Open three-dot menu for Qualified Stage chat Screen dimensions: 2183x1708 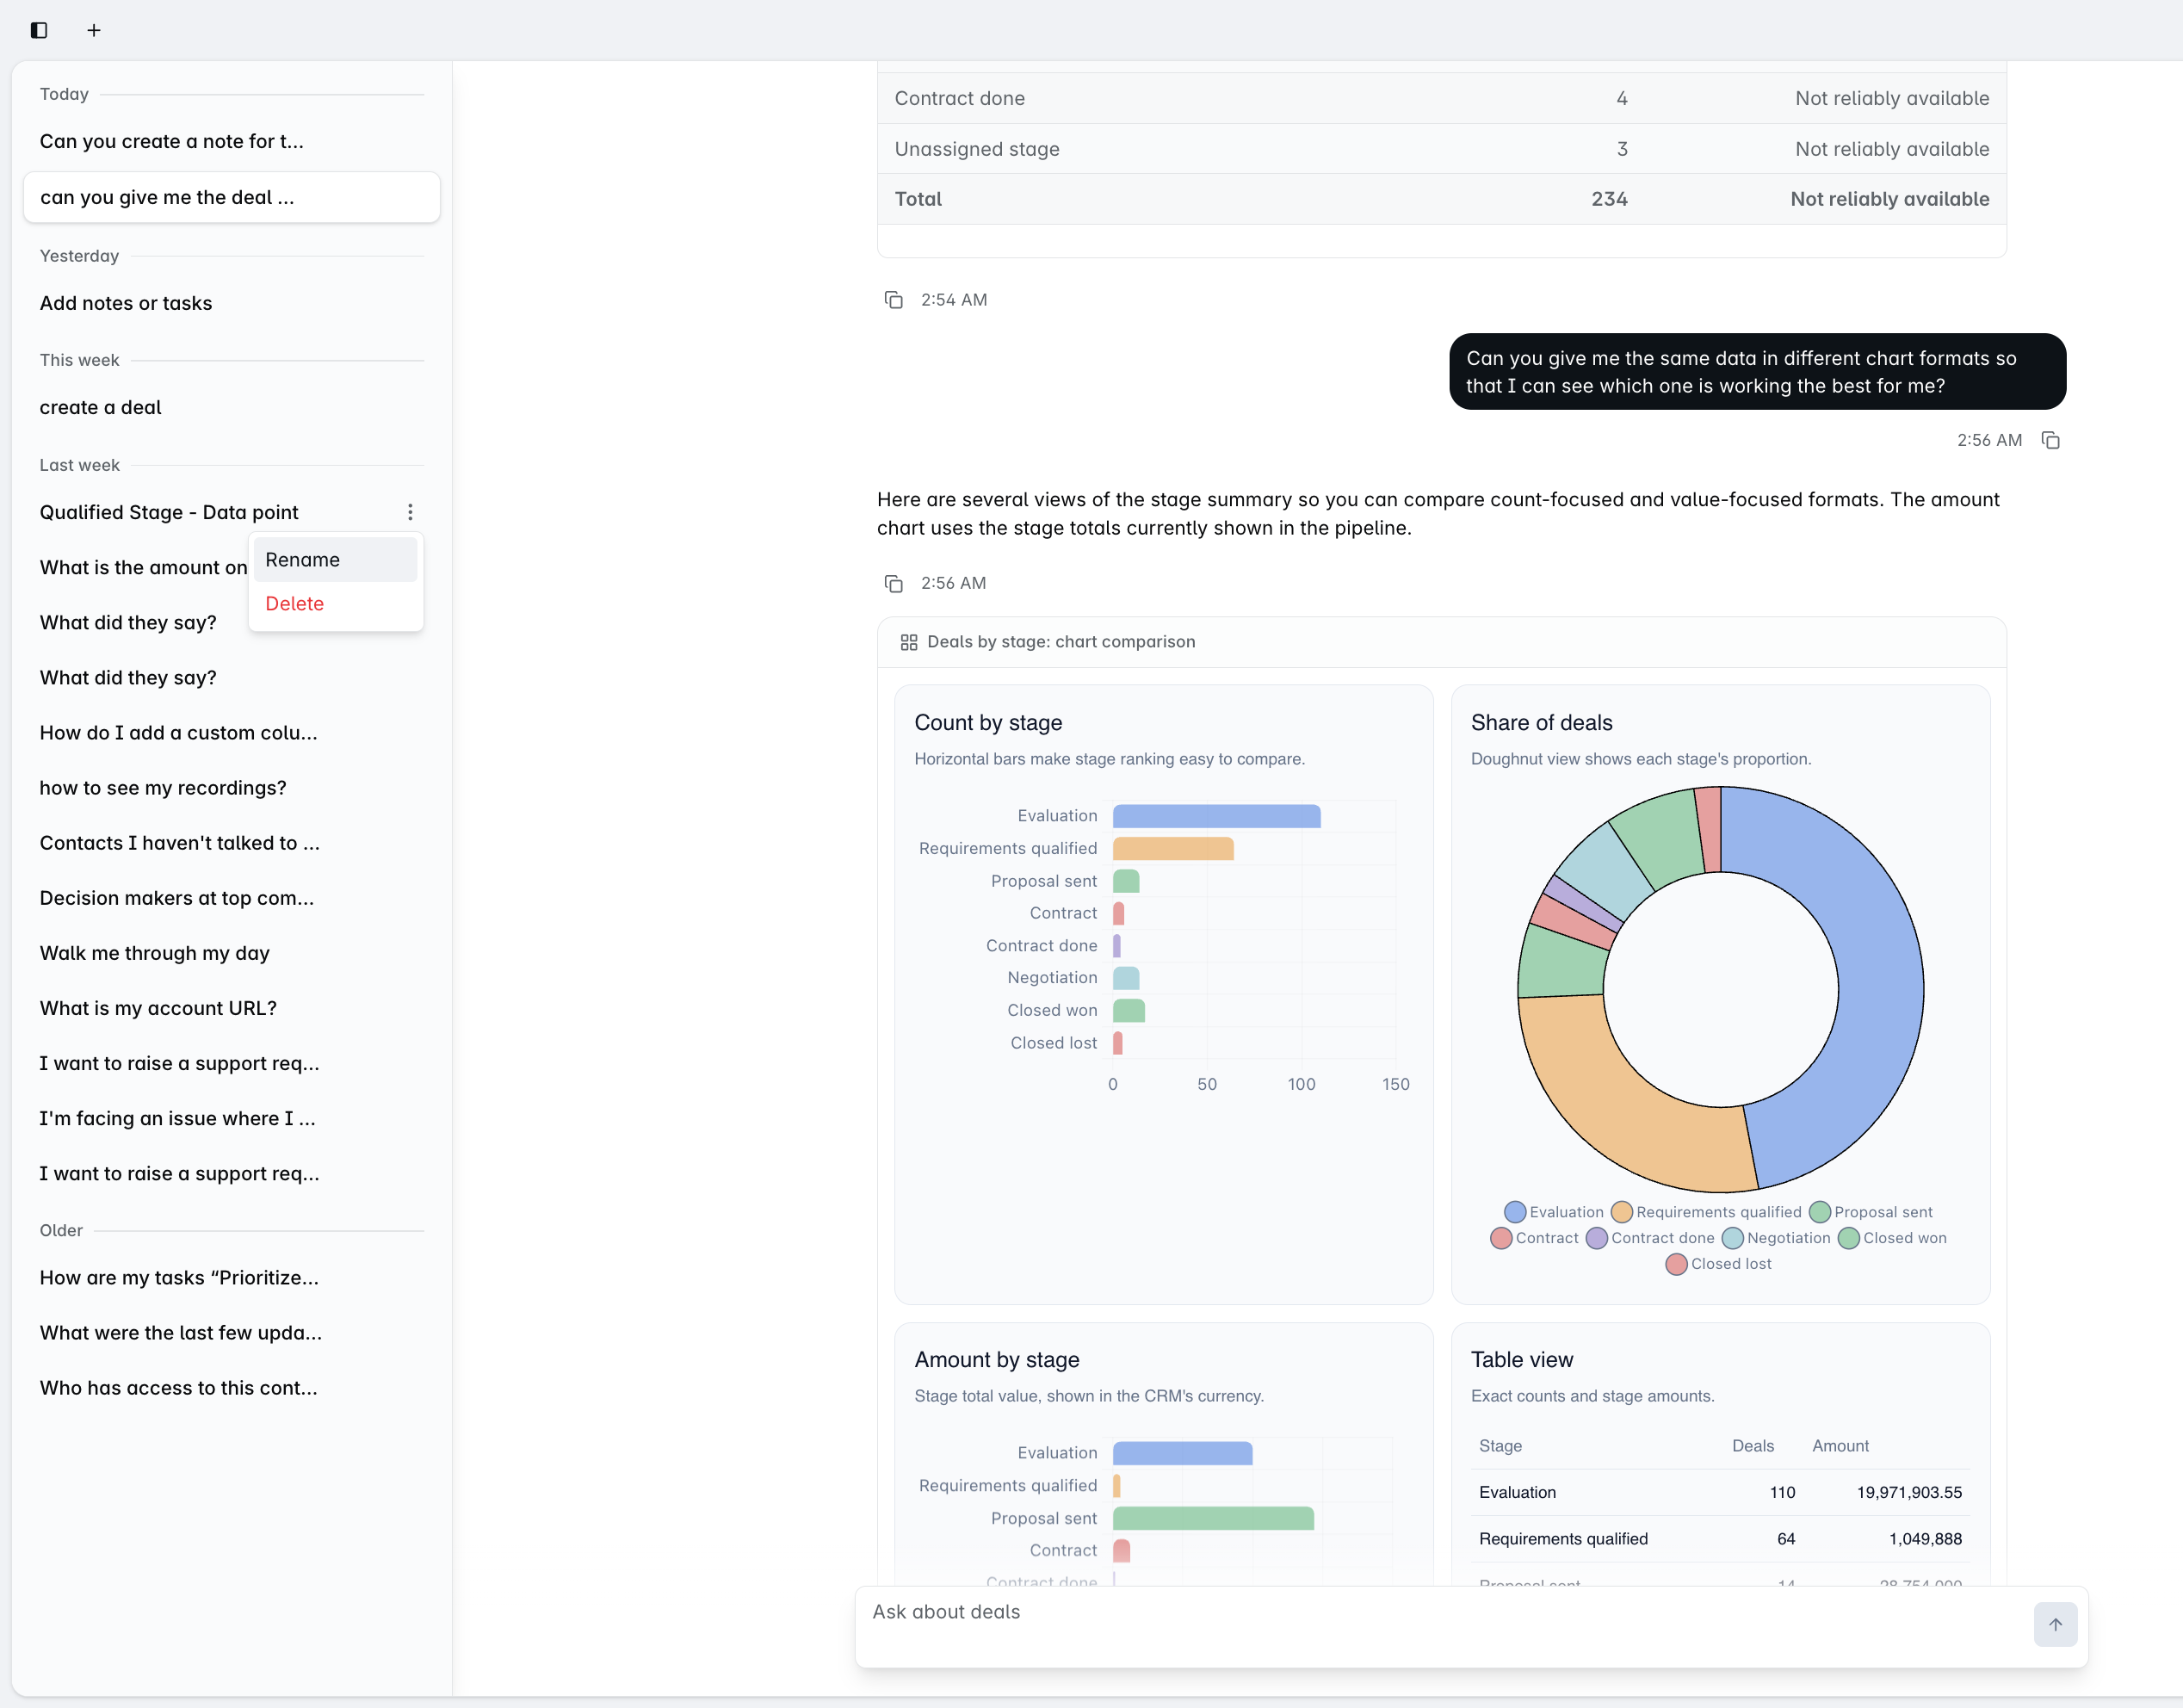[410, 512]
